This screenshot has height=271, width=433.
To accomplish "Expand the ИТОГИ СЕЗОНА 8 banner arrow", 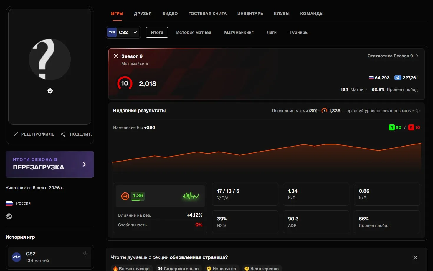I will (84, 164).
